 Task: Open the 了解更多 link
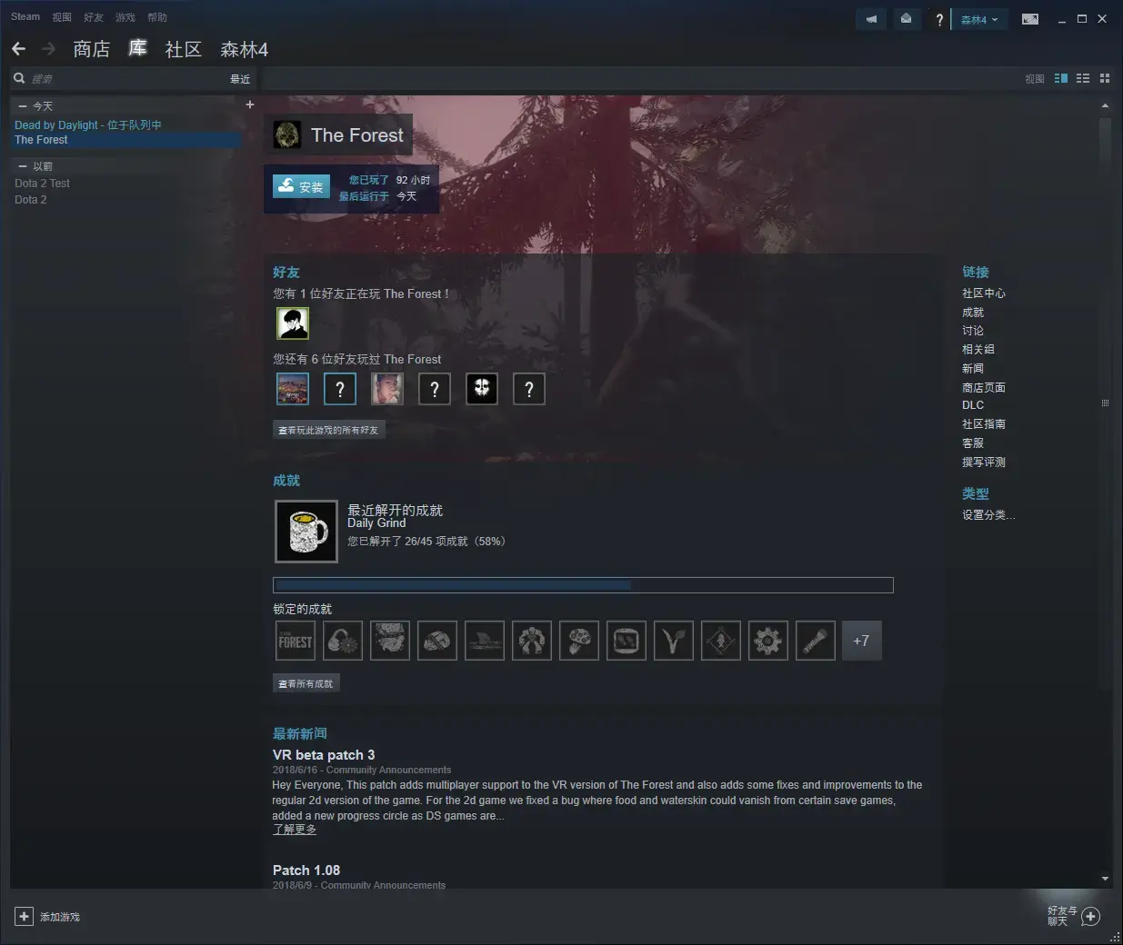(x=295, y=830)
